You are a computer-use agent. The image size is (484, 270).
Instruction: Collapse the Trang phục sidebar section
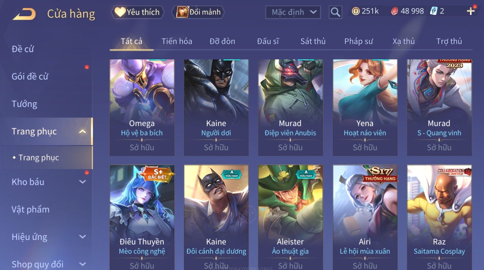coord(82,131)
